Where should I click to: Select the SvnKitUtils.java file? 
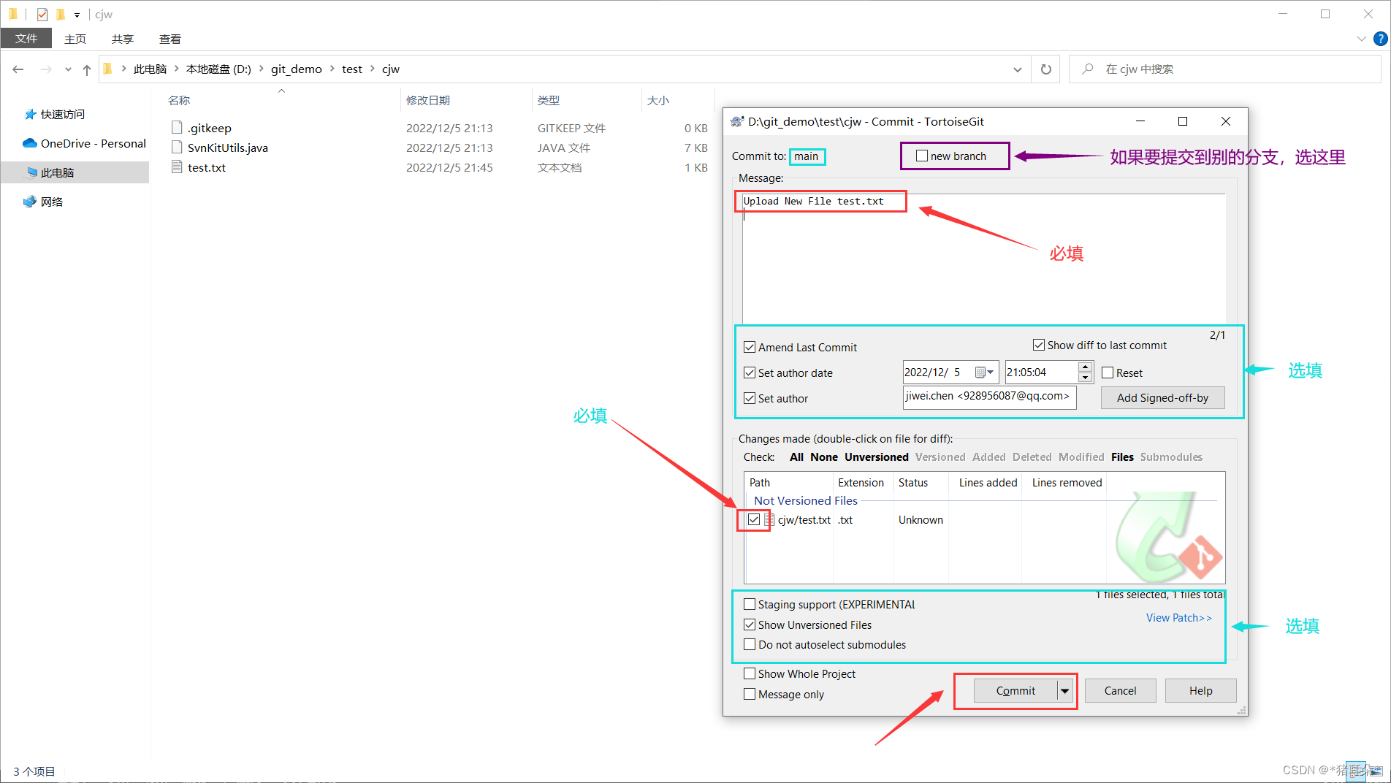(227, 148)
